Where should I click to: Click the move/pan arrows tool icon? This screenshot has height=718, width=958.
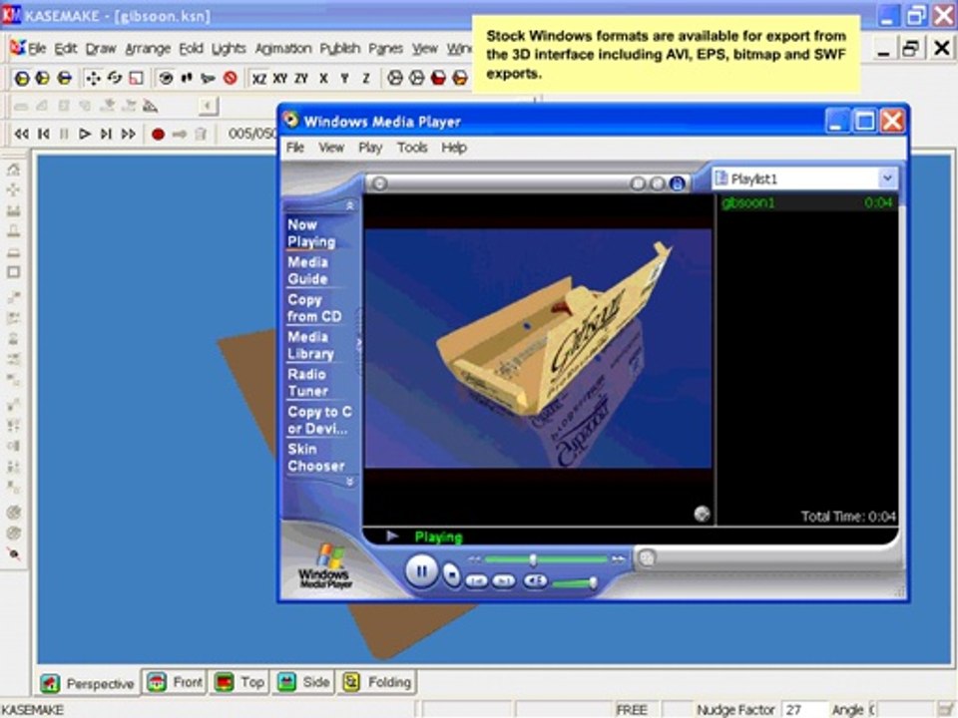click(93, 78)
